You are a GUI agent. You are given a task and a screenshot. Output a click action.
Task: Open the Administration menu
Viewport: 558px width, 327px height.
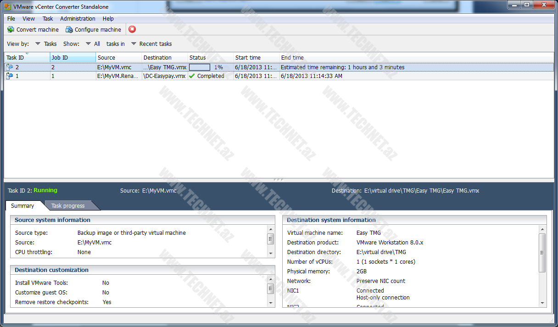(x=78, y=19)
